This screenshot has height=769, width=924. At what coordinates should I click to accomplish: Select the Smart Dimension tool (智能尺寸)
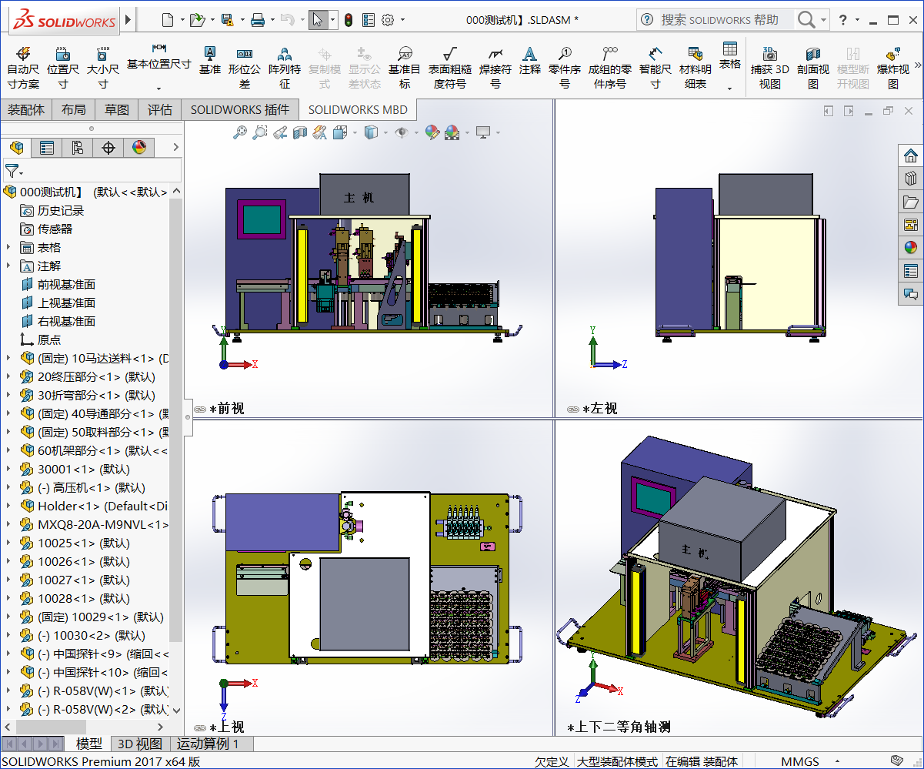pos(655,67)
